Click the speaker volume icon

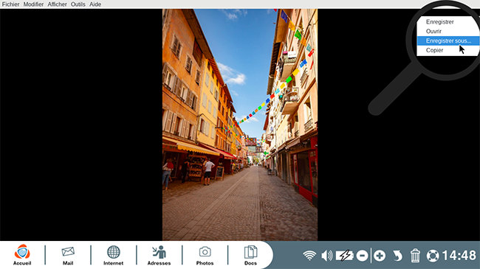pos(326,255)
